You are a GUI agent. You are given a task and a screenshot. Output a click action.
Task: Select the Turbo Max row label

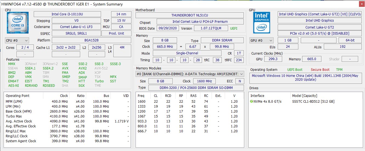click(x=14, y=116)
